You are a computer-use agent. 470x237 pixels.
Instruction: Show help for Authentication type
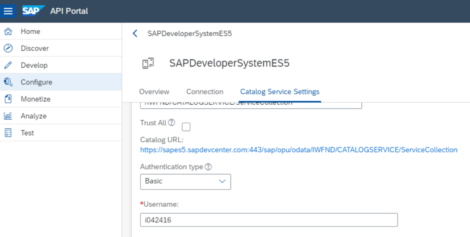click(208, 167)
